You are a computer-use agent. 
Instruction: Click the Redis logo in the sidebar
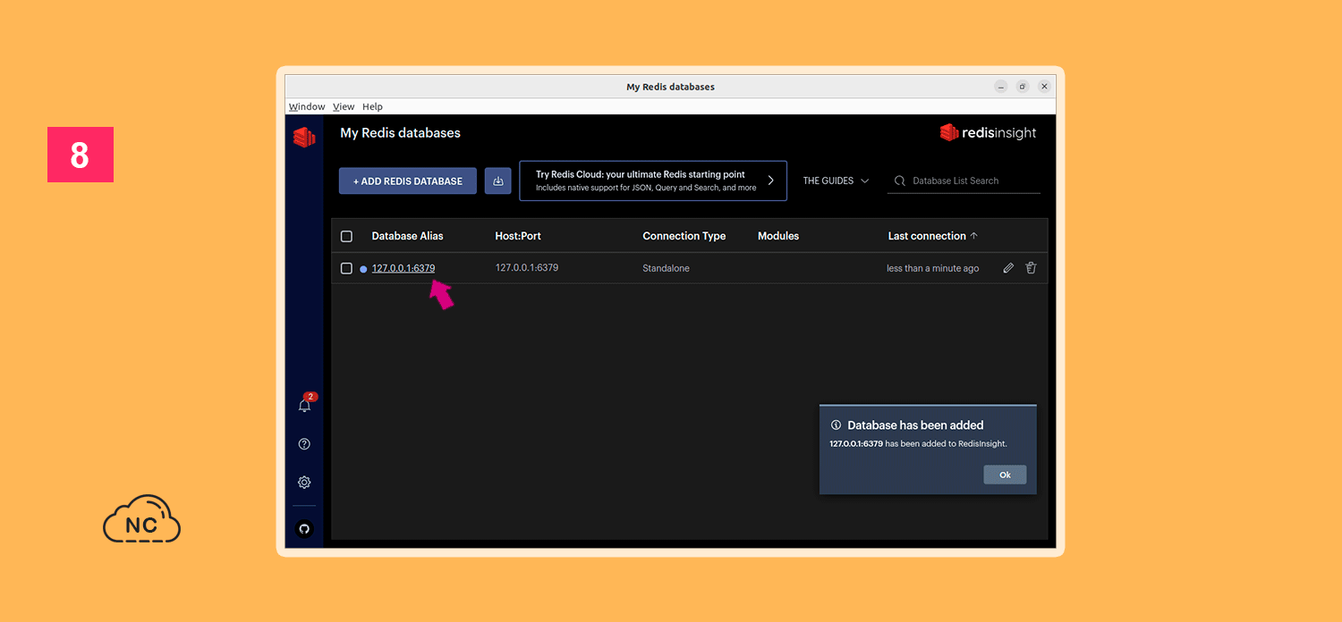tap(304, 137)
